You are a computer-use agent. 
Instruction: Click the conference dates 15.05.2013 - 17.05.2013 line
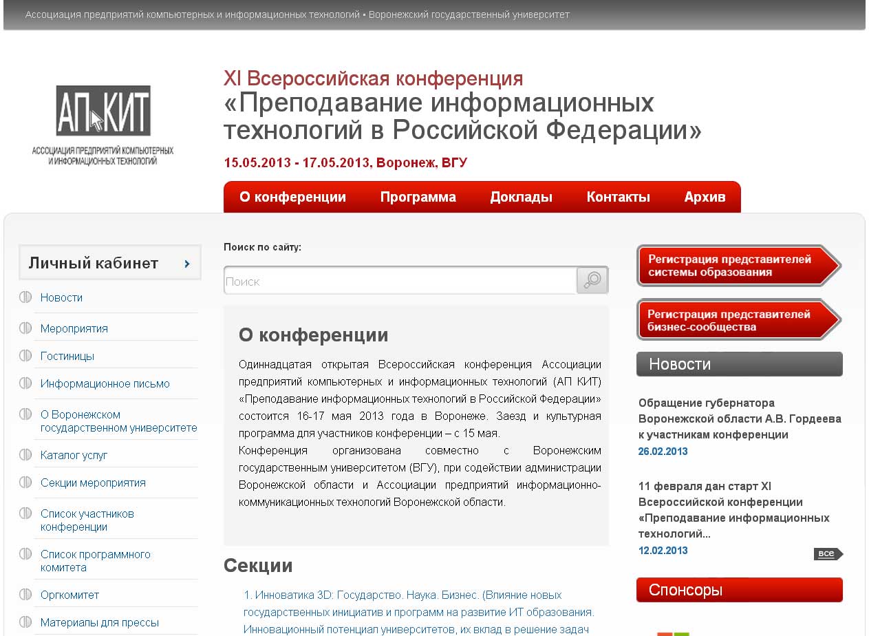click(x=345, y=163)
